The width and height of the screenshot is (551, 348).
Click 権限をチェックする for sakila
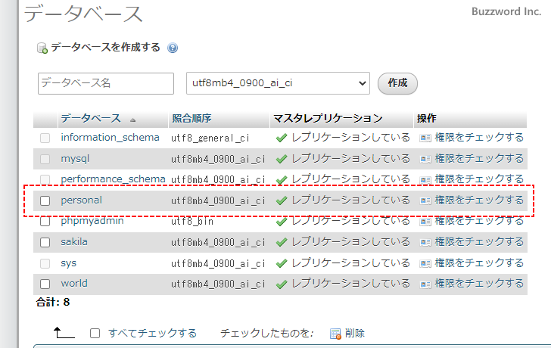pyautogui.click(x=479, y=241)
